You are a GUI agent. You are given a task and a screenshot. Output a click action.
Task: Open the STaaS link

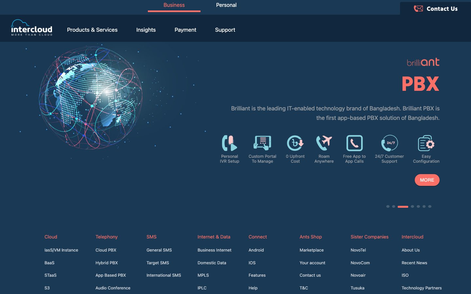[50, 275]
